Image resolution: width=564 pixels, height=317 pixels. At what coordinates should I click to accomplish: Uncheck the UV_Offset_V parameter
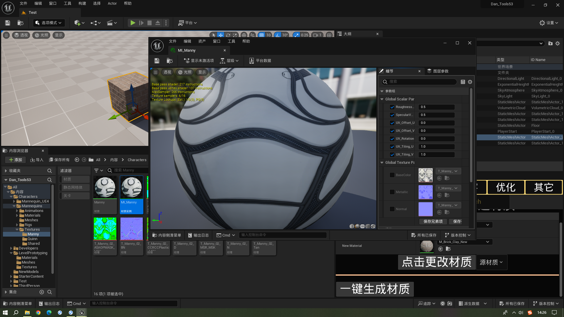point(392,131)
